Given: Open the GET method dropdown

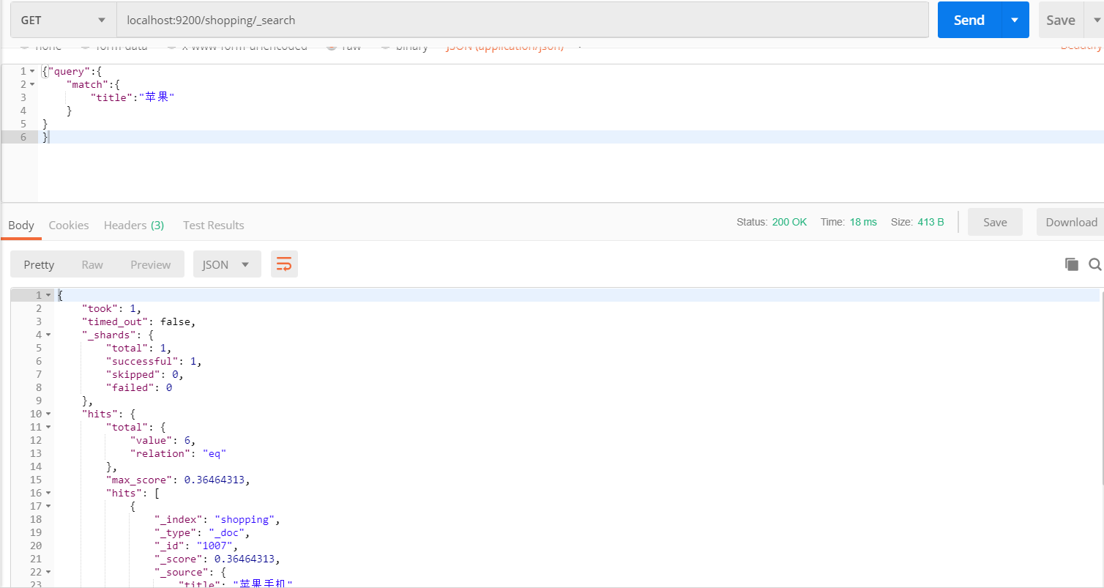Looking at the screenshot, I should (x=63, y=20).
